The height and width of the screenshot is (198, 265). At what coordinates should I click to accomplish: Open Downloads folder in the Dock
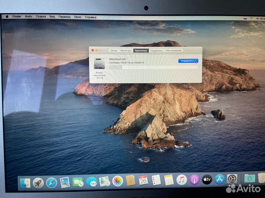(x=250, y=178)
